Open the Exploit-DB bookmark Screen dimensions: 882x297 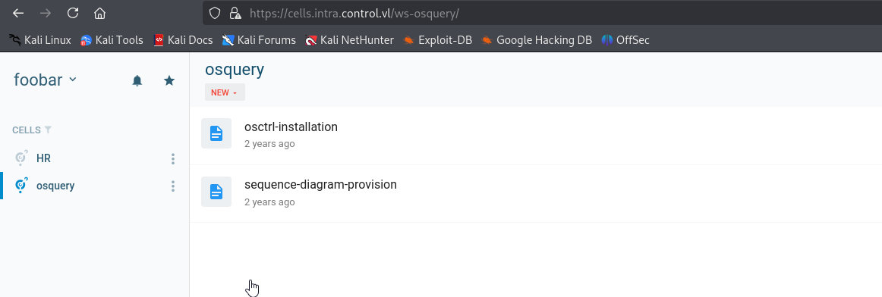438,40
